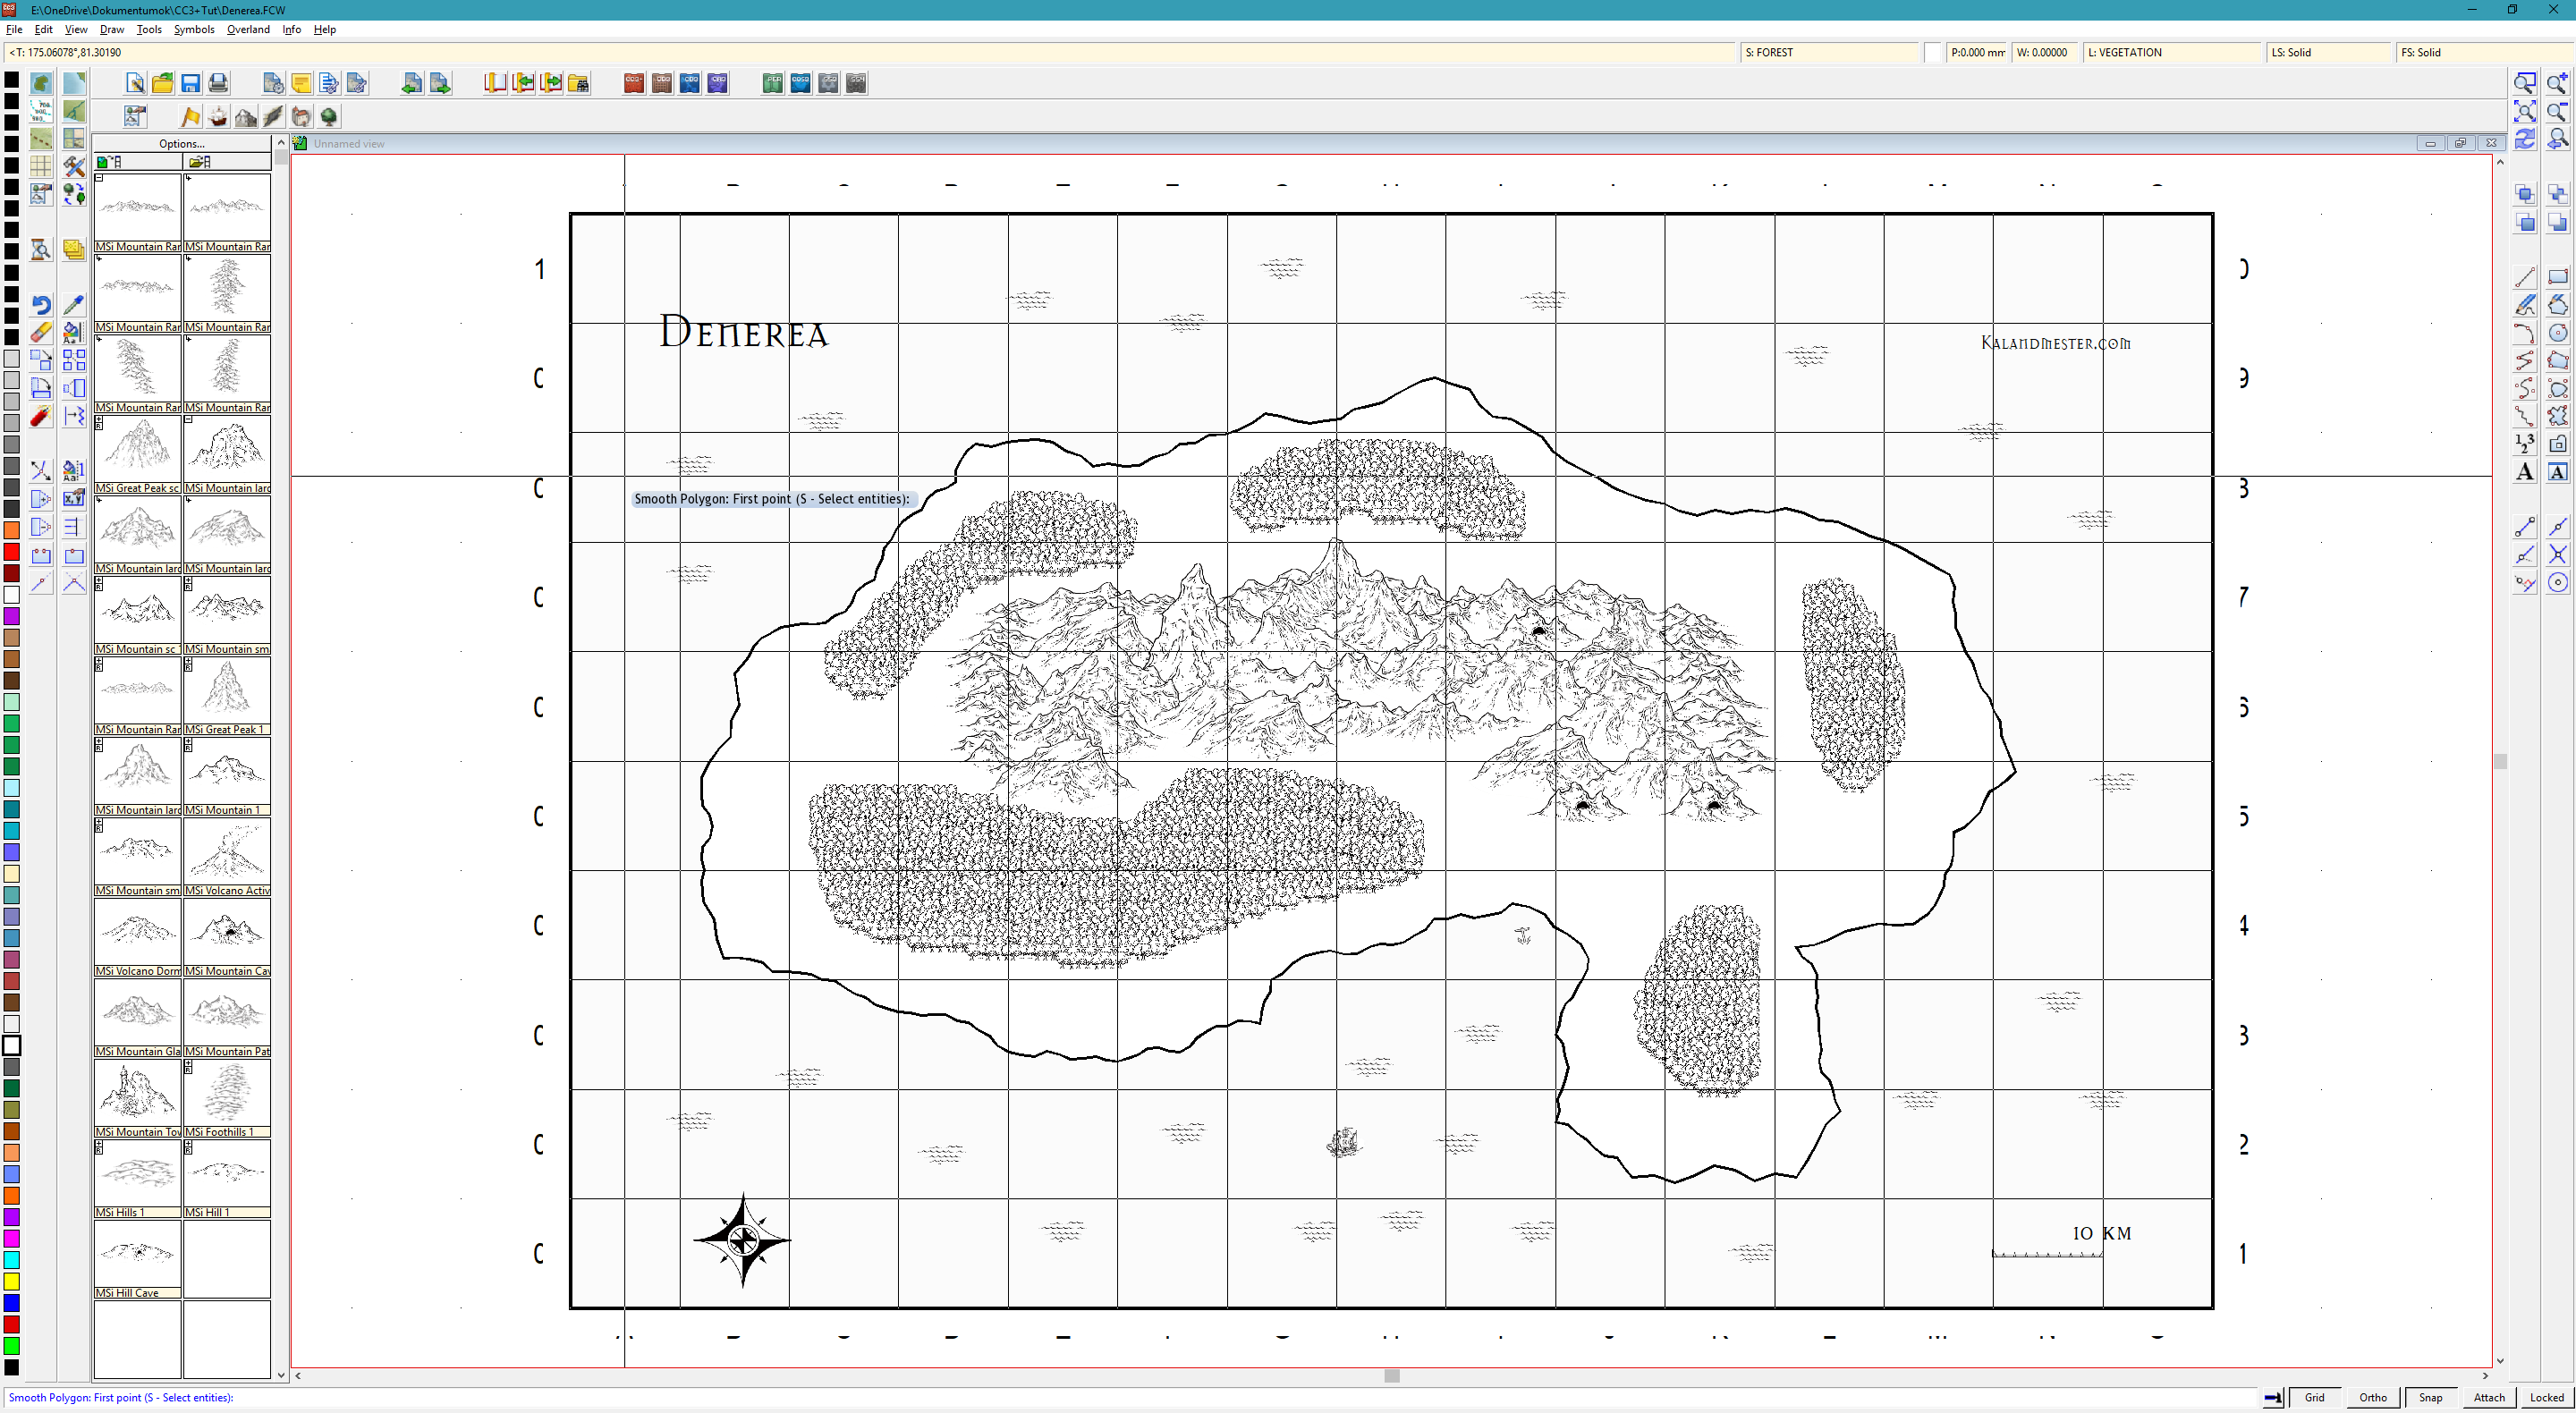Click the Save file toolbar icon
Screen dimensions: 2576x1413
190,84
